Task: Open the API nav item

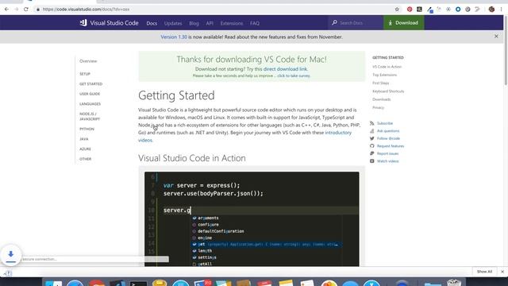Action: point(210,23)
